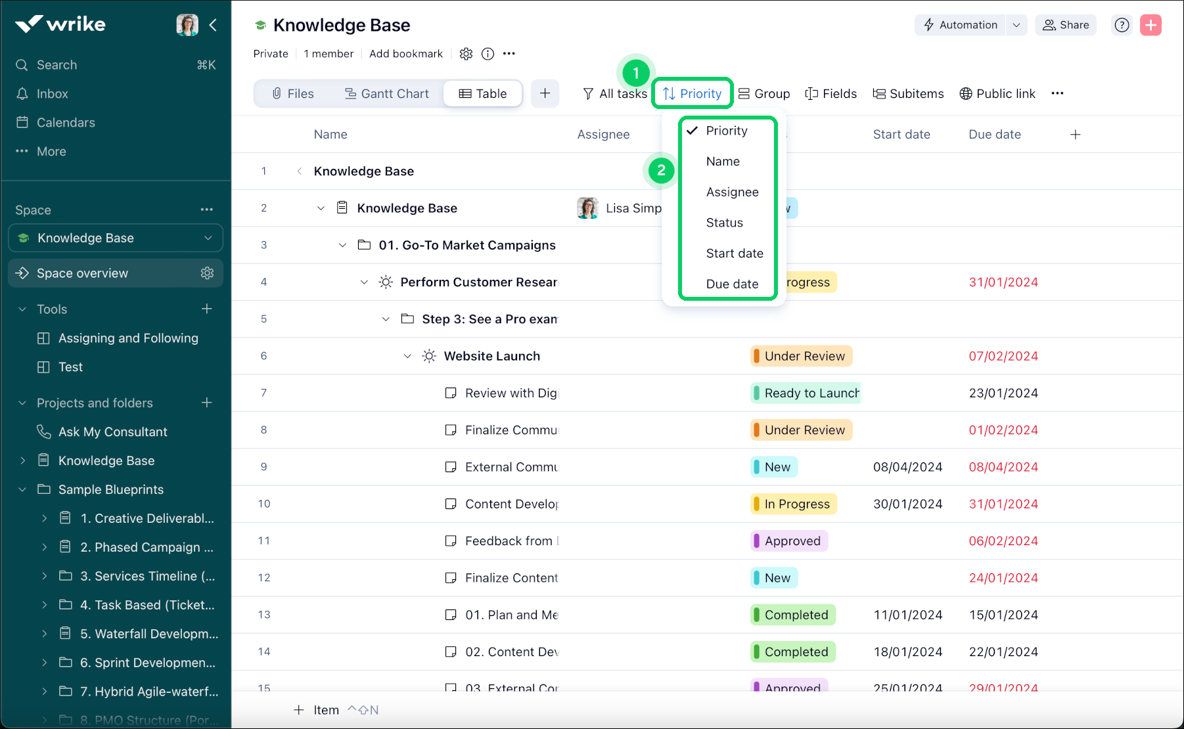Screen dimensions: 1184x729
Task: Open the help question mark icon
Action: coord(1122,25)
